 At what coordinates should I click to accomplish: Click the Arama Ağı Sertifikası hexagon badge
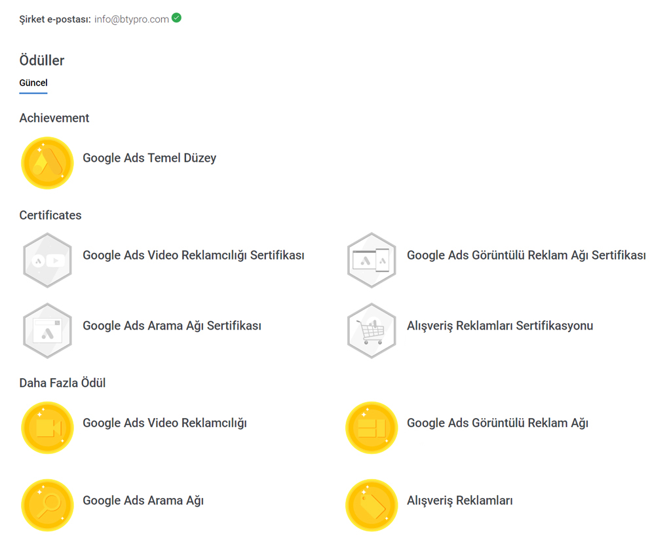point(47,330)
